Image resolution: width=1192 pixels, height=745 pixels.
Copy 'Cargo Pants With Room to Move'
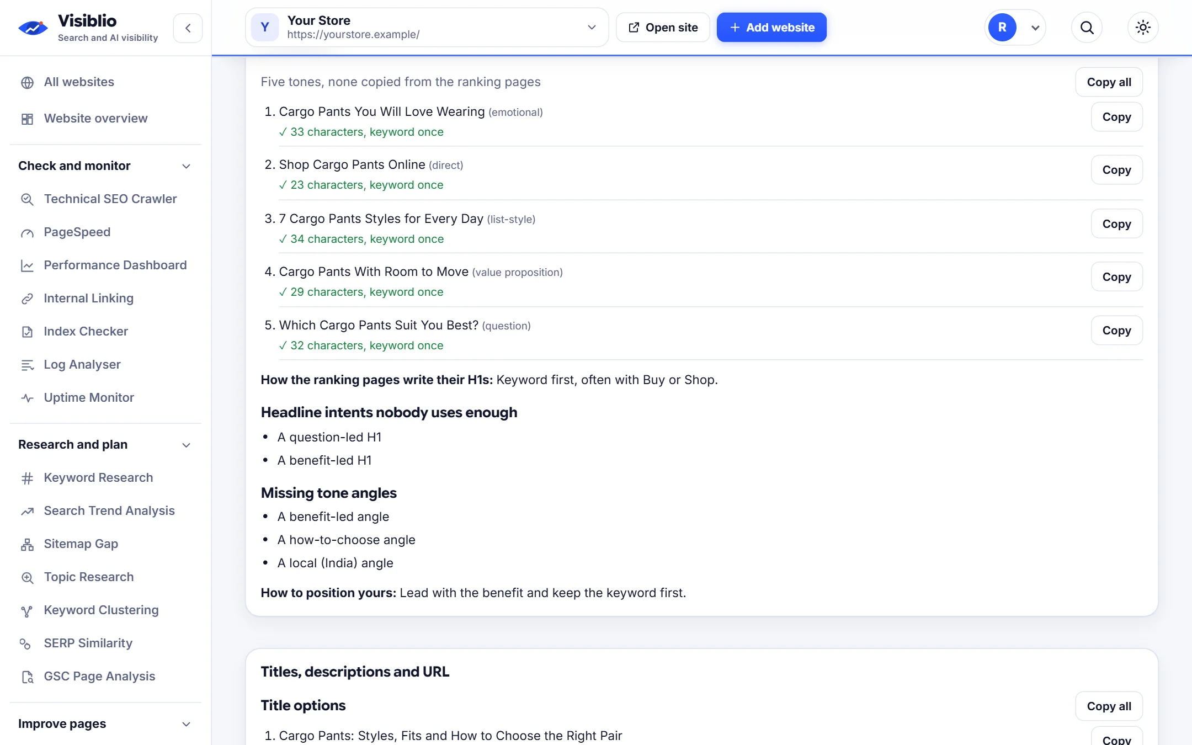(x=1116, y=277)
